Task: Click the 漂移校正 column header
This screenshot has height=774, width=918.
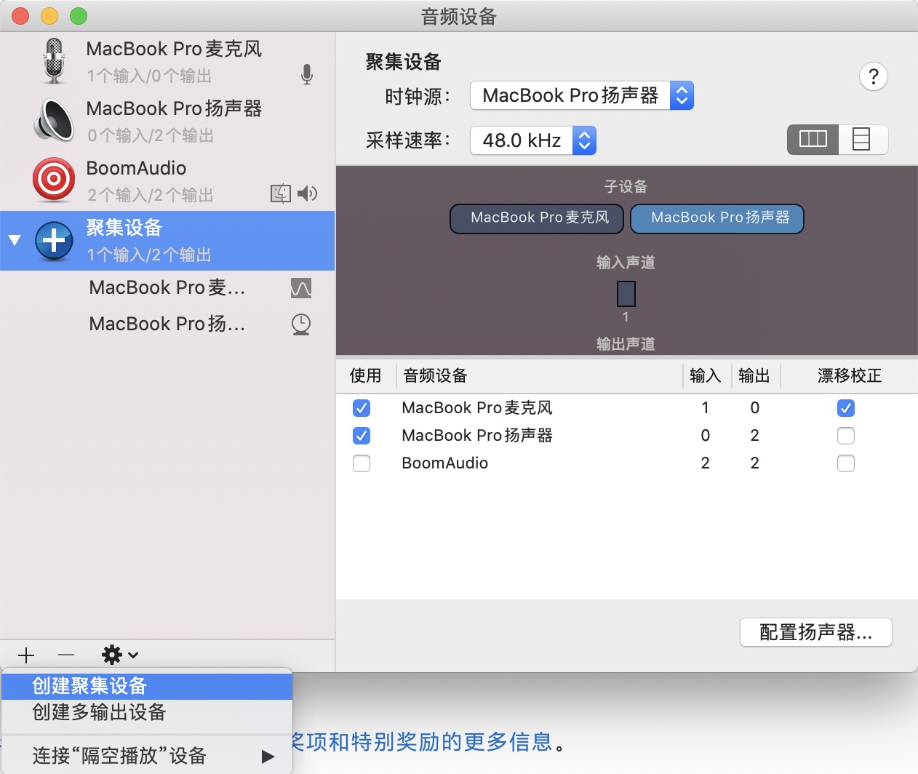Action: pos(850,375)
